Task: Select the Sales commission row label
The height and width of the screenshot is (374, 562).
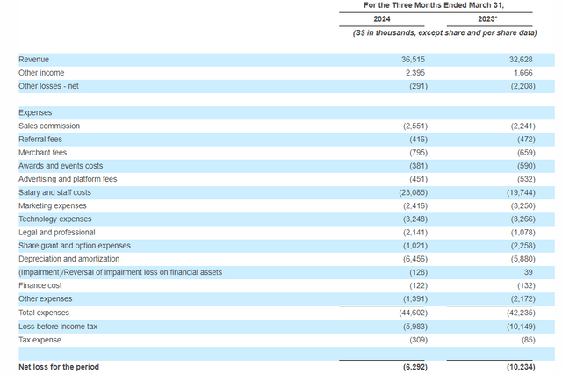Action: point(49,126)
